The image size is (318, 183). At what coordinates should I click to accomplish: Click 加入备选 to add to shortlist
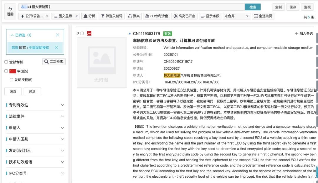(x=304, y=33)
